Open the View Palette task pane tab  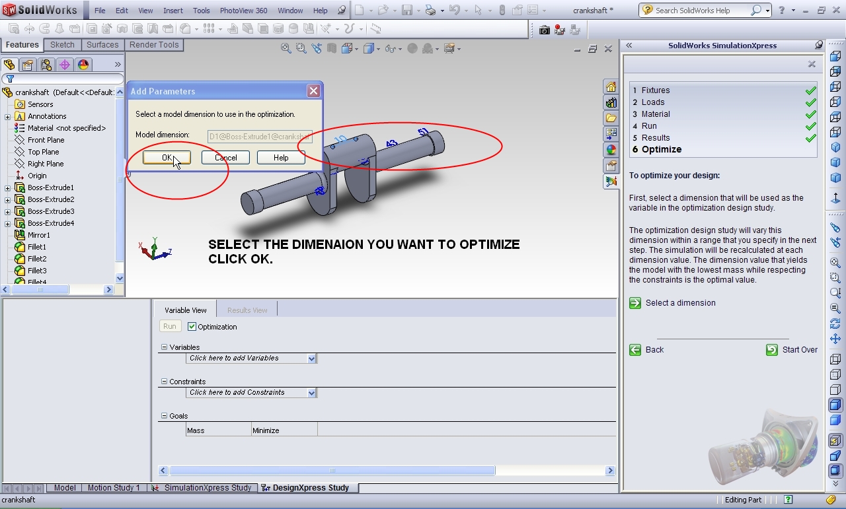(611, 134)
